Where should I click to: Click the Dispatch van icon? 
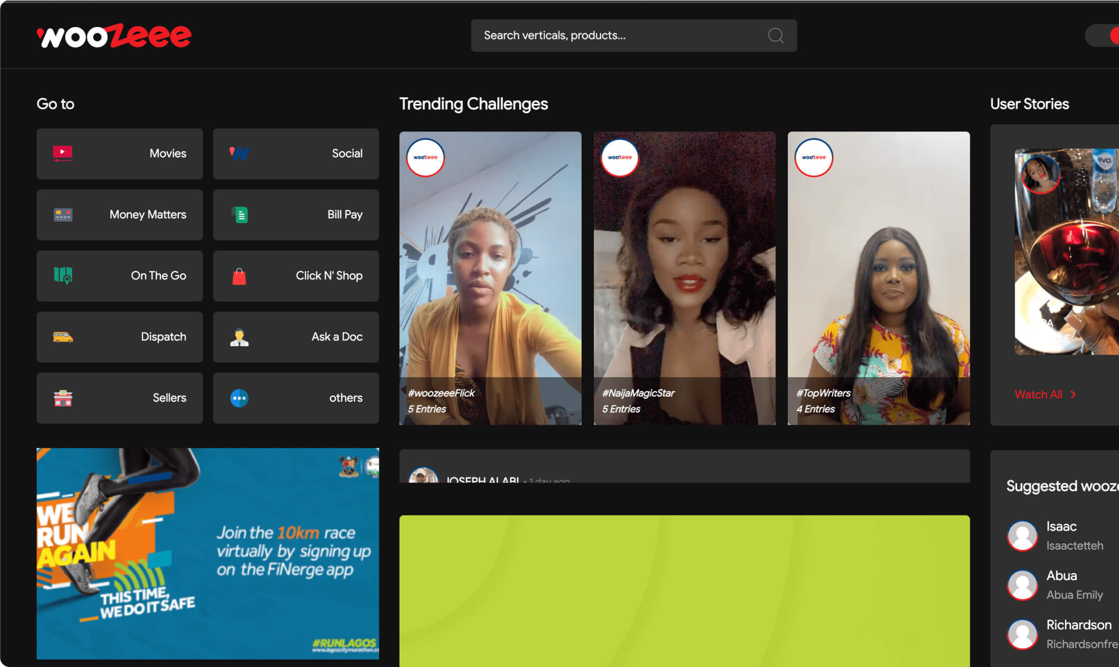(x=63, y=337)
